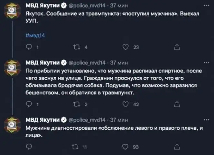Like the third tweet with 93 likes
Viewport: 214px width, 155px height.
click(127, 147)
